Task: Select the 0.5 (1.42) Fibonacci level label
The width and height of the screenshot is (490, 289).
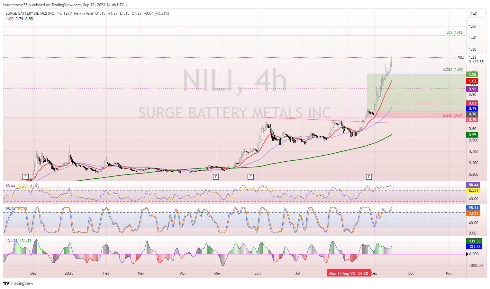Action: click(x=455, y=32)
